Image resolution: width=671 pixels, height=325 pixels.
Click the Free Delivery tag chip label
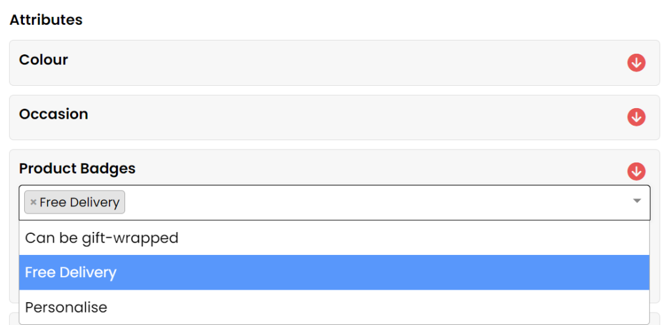coord(79,202)
